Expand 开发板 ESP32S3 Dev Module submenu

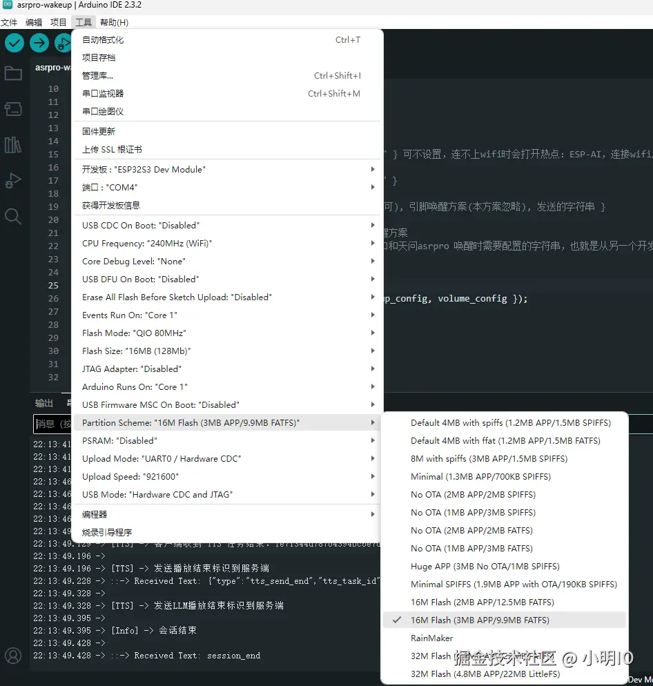(x=227, y=169)
